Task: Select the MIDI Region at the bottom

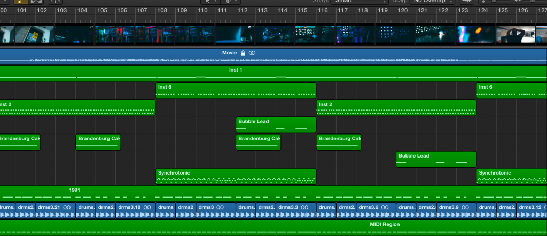Action: pyautogui.click(x=273, y=227)
